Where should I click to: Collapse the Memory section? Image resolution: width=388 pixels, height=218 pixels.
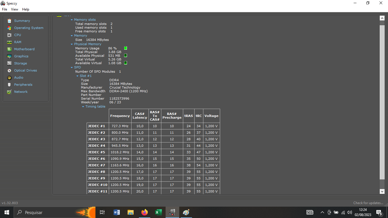tap(72, 36)
